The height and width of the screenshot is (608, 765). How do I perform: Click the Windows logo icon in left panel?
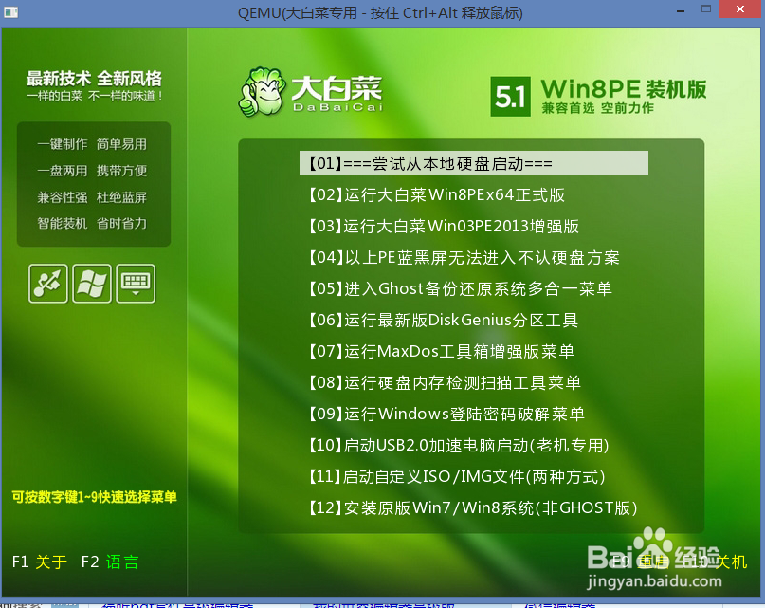92,284
